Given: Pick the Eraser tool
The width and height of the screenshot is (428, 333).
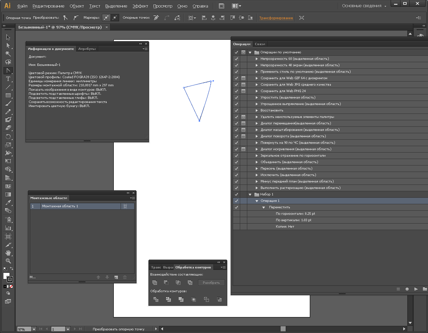Looking at the screenshot, I should [x=8, y=128].
